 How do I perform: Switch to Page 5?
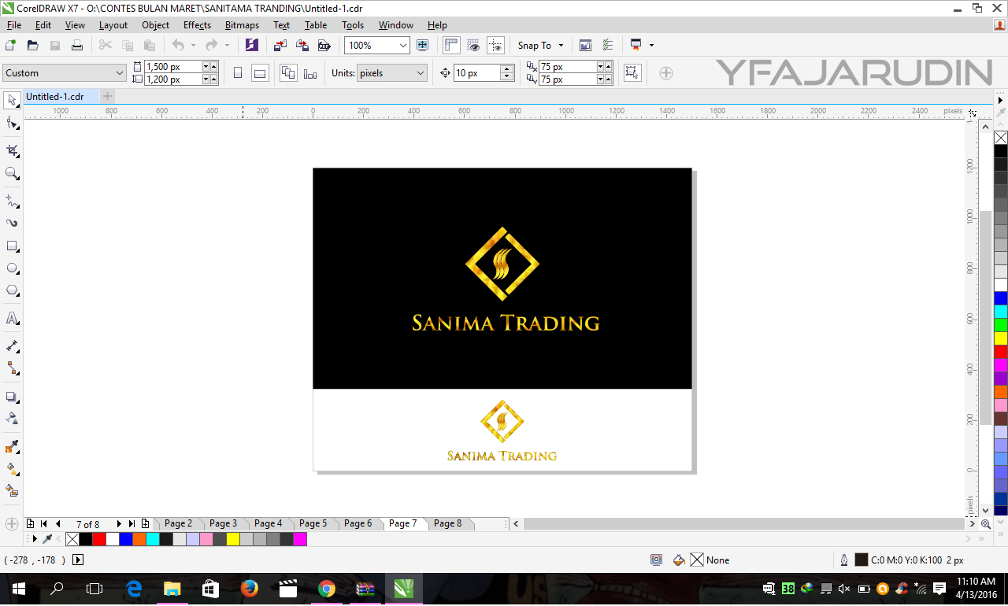314,523
